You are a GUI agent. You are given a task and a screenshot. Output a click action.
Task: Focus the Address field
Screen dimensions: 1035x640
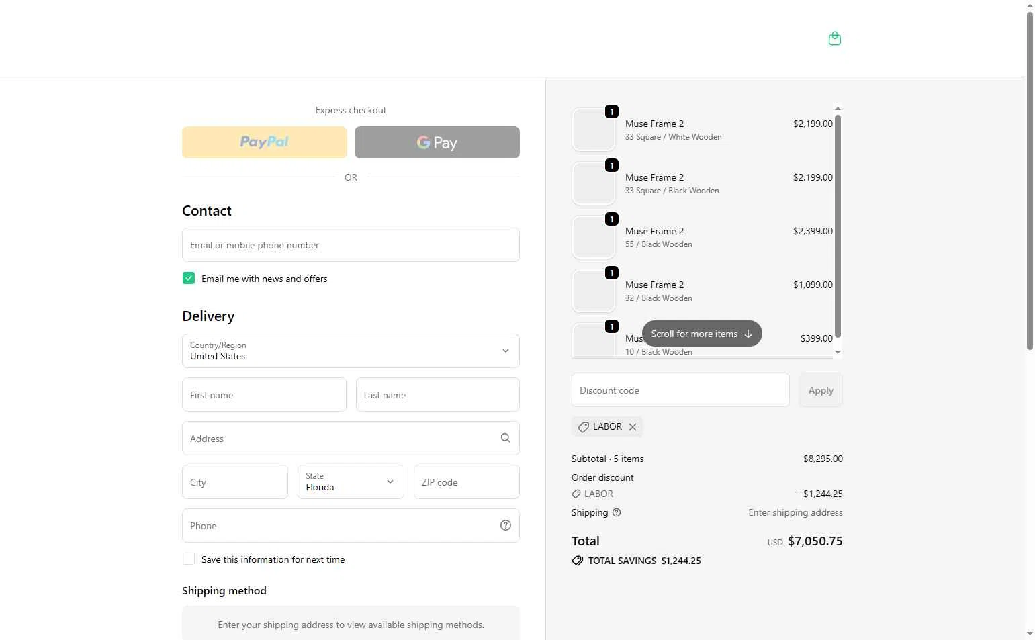[x=351, y=438]
